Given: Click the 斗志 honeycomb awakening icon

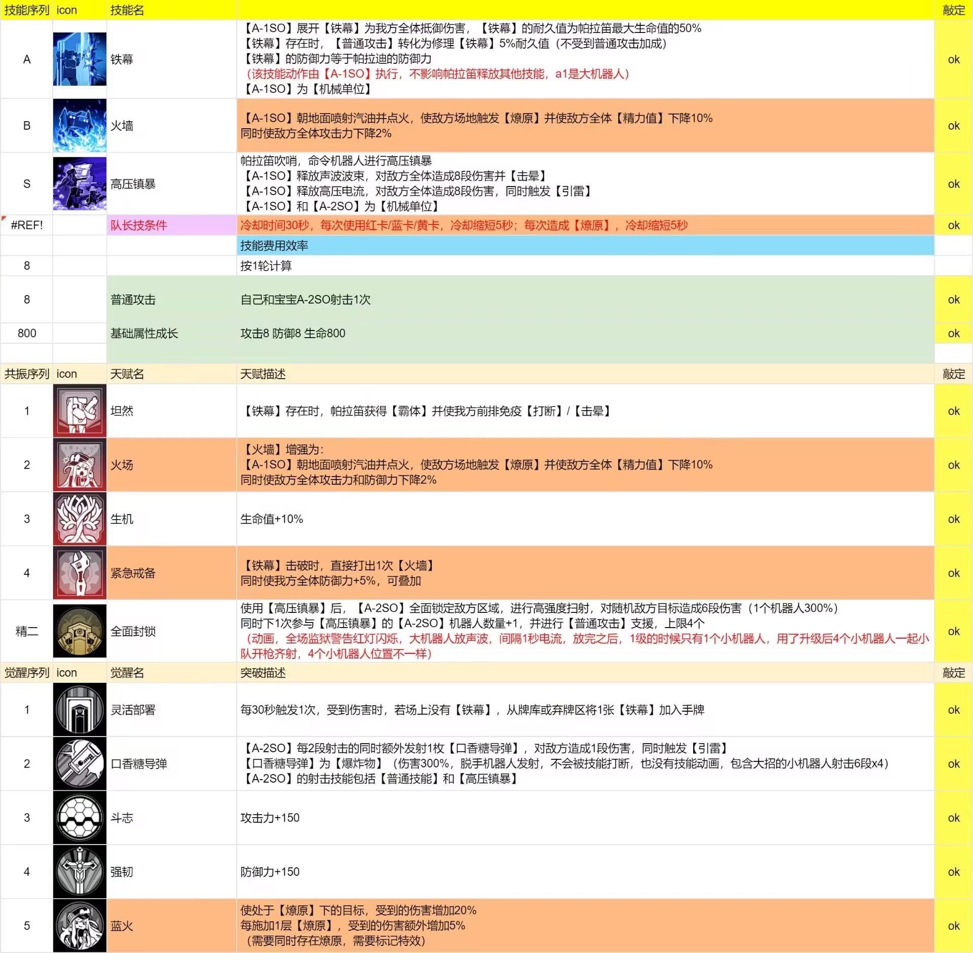Looking at the screenshot, I should click(x=80, y=817).
